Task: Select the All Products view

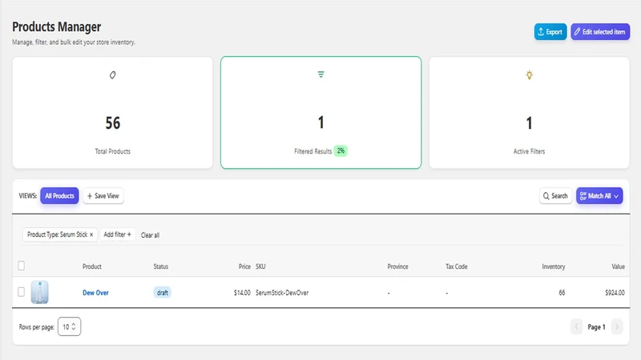Action: click(x=59, y=196)
